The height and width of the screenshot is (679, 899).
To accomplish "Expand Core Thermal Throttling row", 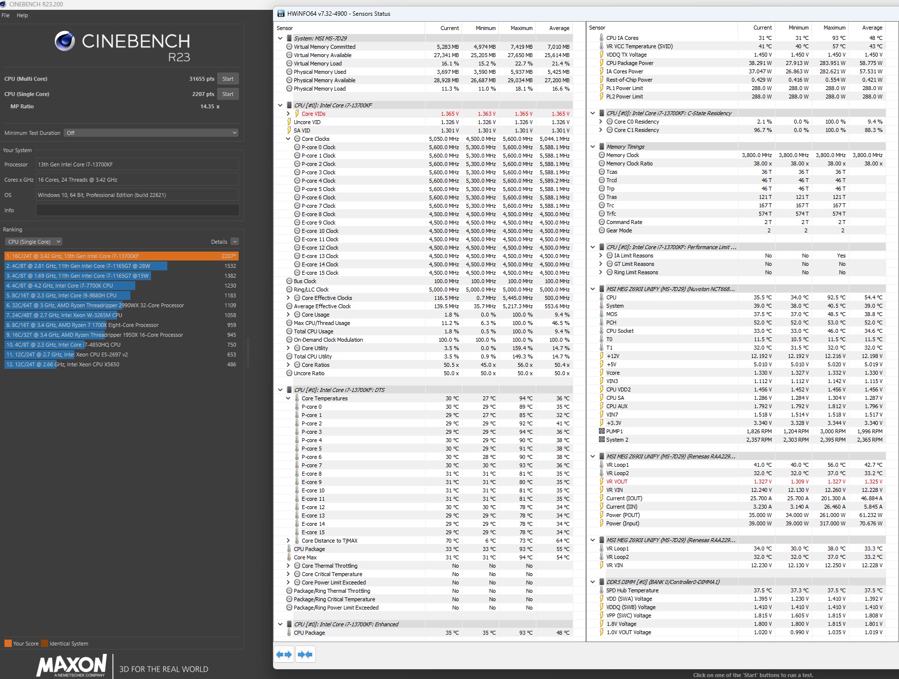I will coord(288,566).
